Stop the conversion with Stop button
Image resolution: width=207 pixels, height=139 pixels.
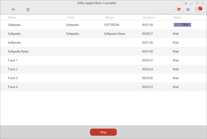coord(103,132)
